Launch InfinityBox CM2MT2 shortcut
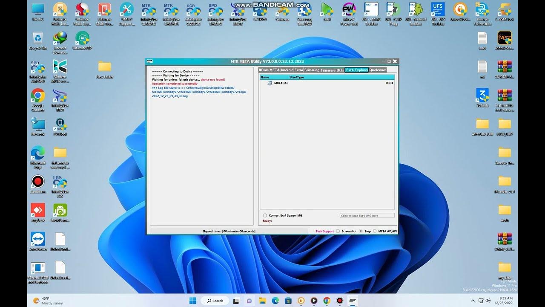This screenshot has width=545, height=307. (149, 14)
